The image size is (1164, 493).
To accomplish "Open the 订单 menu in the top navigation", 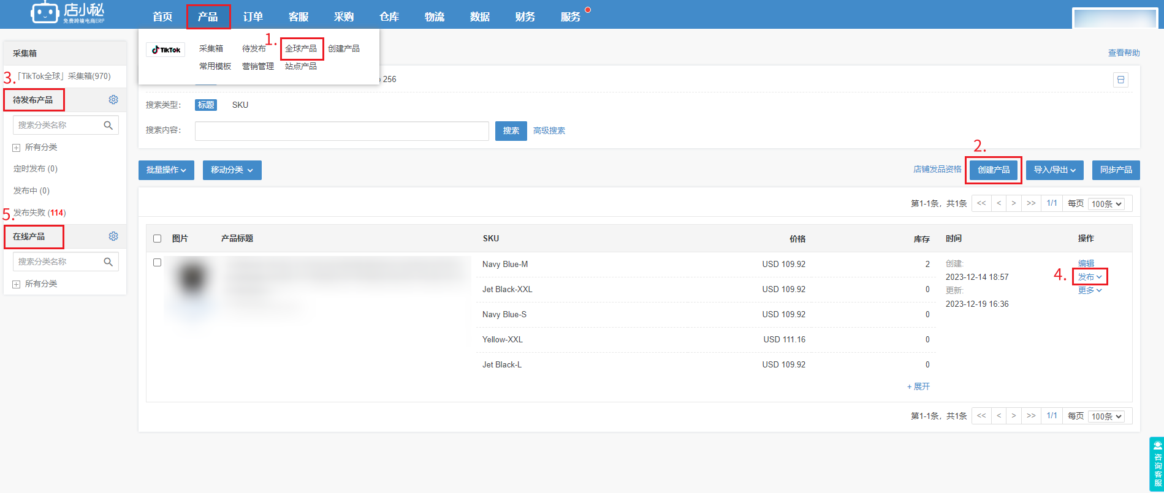I will click(x=253, y=17).
